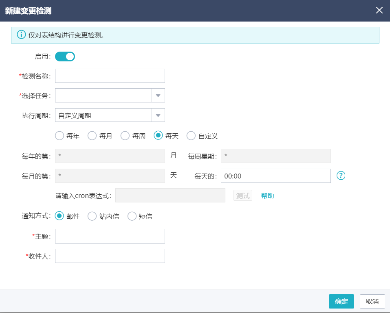Choose the 每周 radio button
The image size is (390, 313).
[126, 136]
